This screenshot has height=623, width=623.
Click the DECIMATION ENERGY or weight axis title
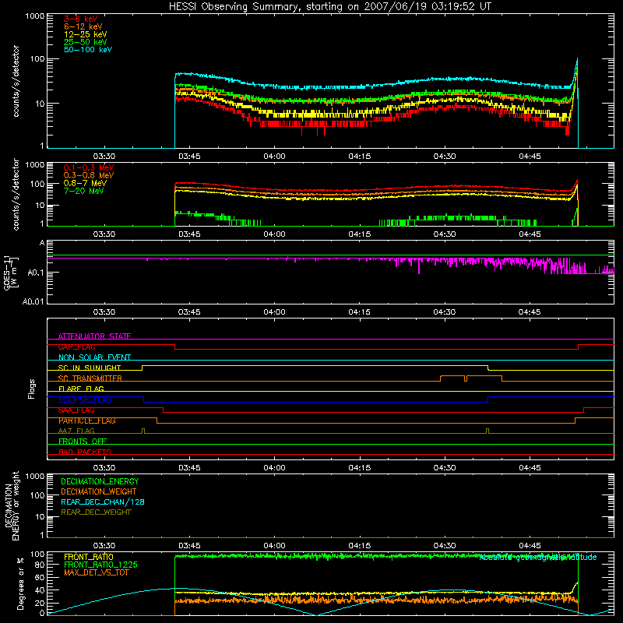[x=12, y=505]
